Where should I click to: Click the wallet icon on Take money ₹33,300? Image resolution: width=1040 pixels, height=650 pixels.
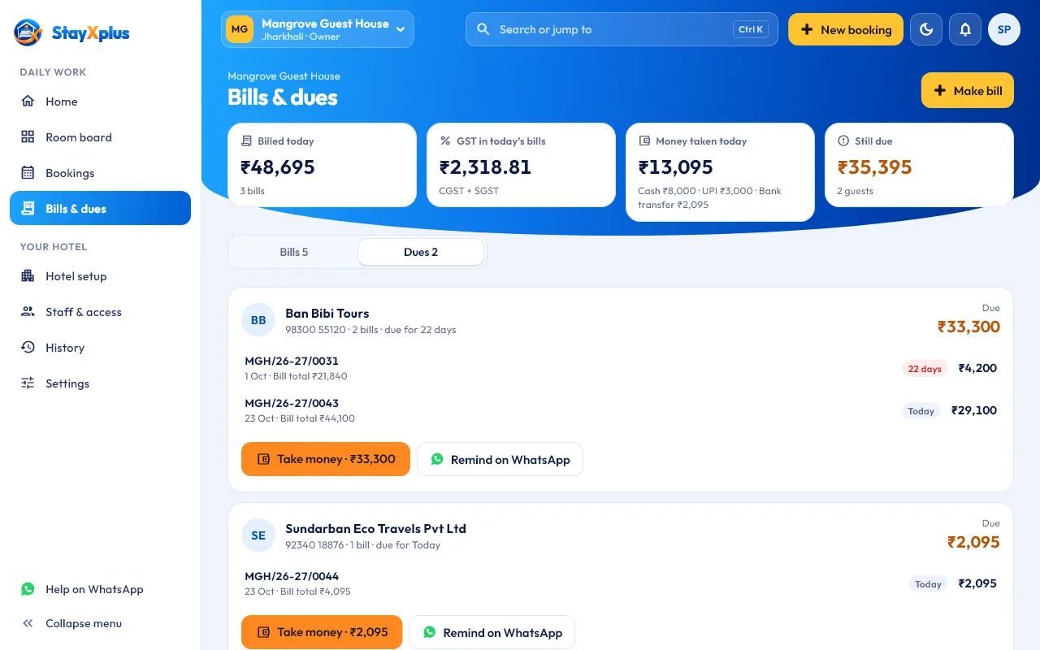click(263, 459)
